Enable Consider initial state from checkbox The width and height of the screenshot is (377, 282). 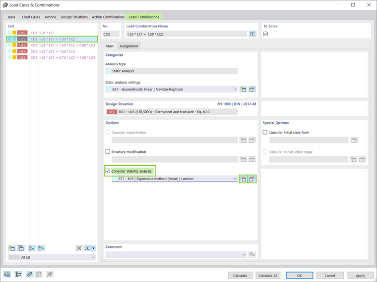(265, 133)
